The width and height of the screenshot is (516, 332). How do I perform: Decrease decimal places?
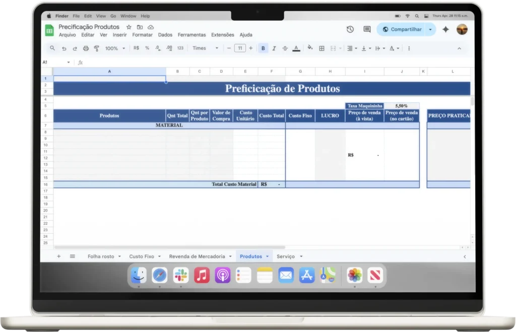(x=158, y=48)
